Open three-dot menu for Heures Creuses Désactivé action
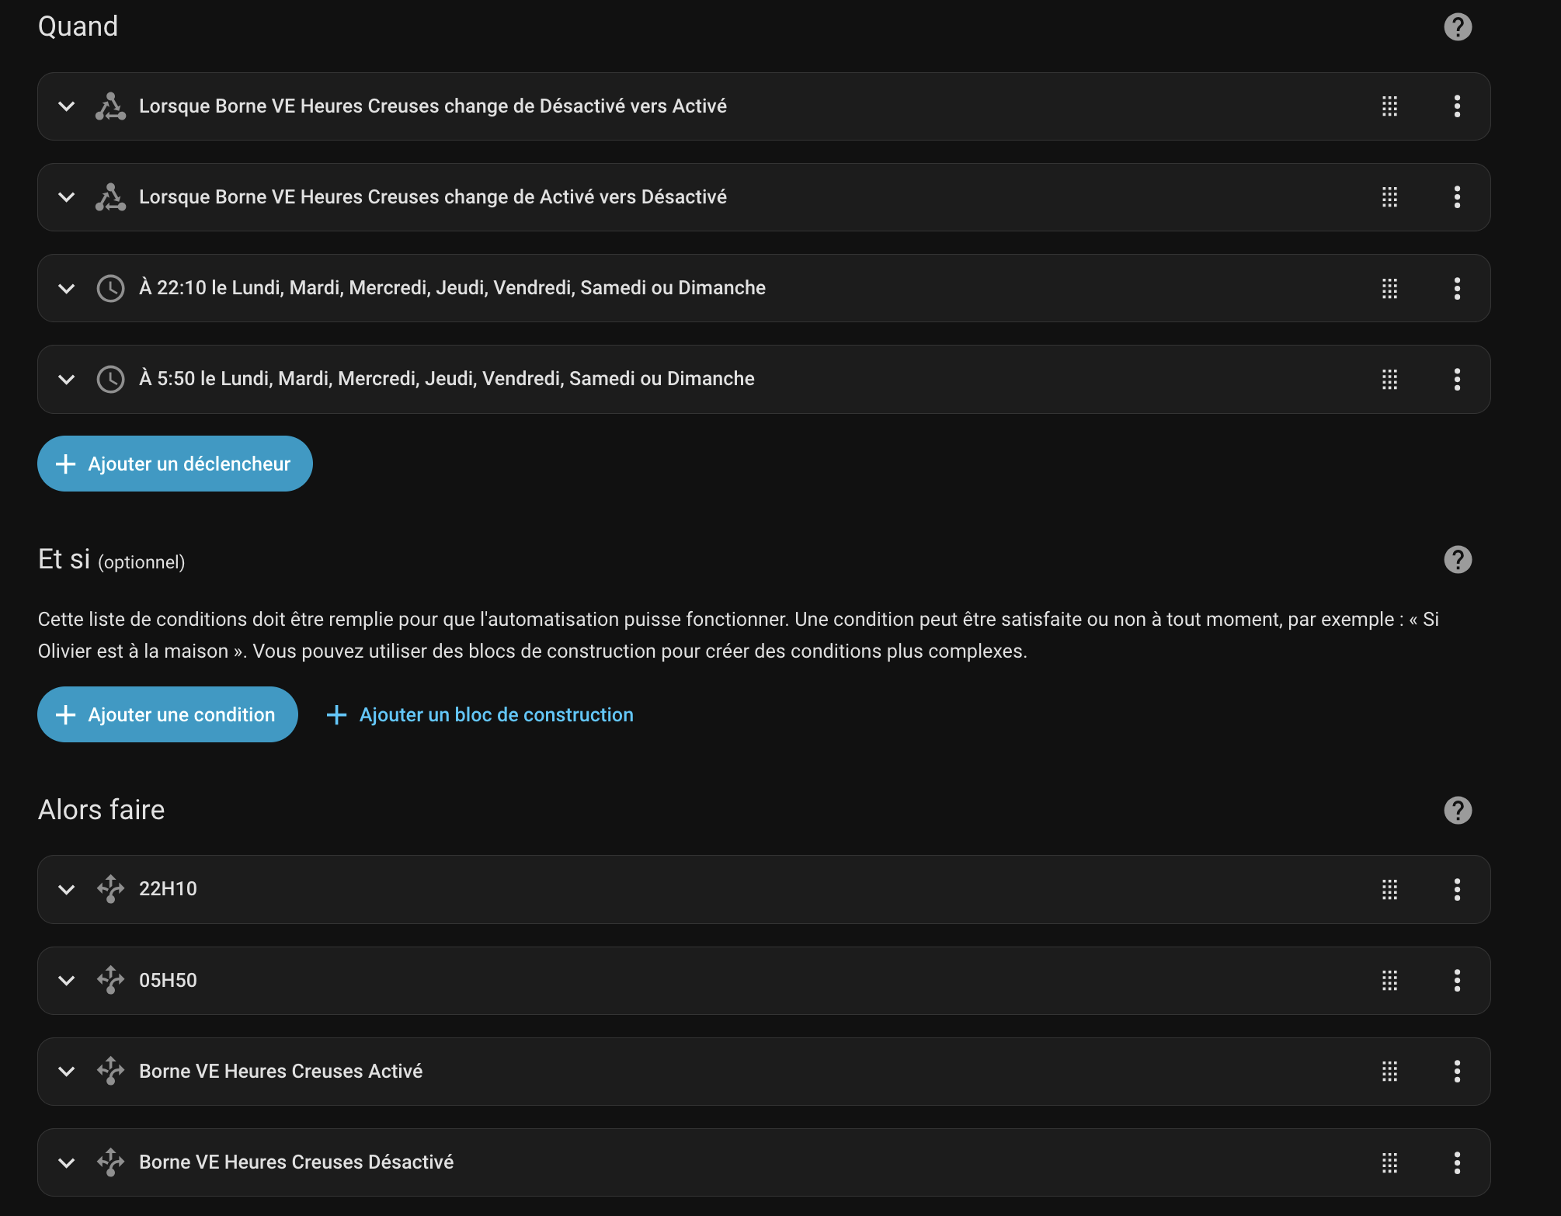The width and height of the screenshot is (1561, 1216). 1457,1162
